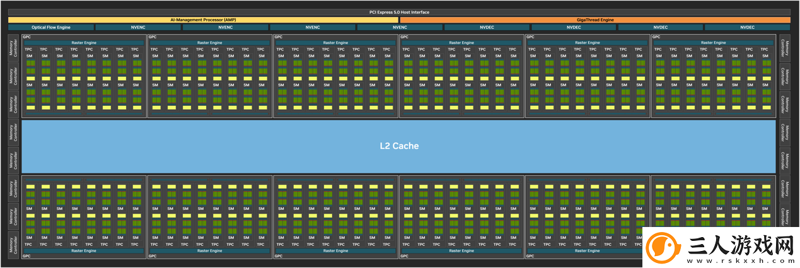Image resolution: width=800 pixels, height=268 pixels.
Task: Click the topmost Memory Controller block on the left edge
Action: point(13,49)
